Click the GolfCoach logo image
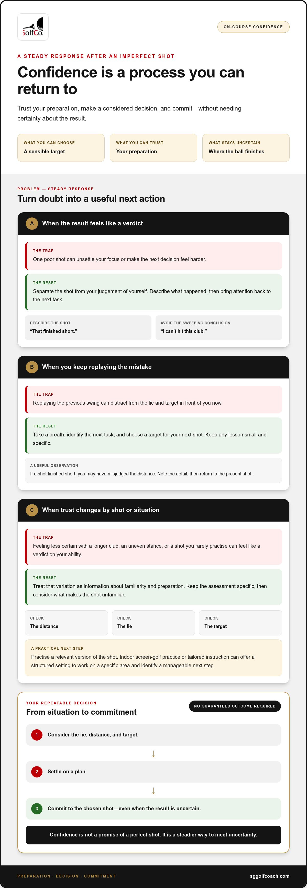 (x=33, y=27)
